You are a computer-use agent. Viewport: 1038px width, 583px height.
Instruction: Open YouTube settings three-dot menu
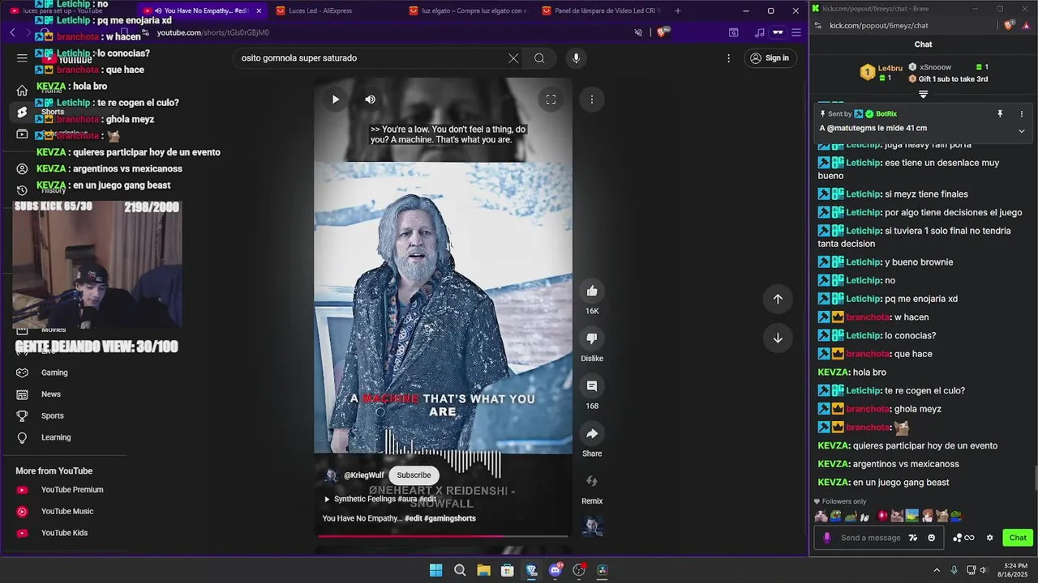tap(728, 58)
